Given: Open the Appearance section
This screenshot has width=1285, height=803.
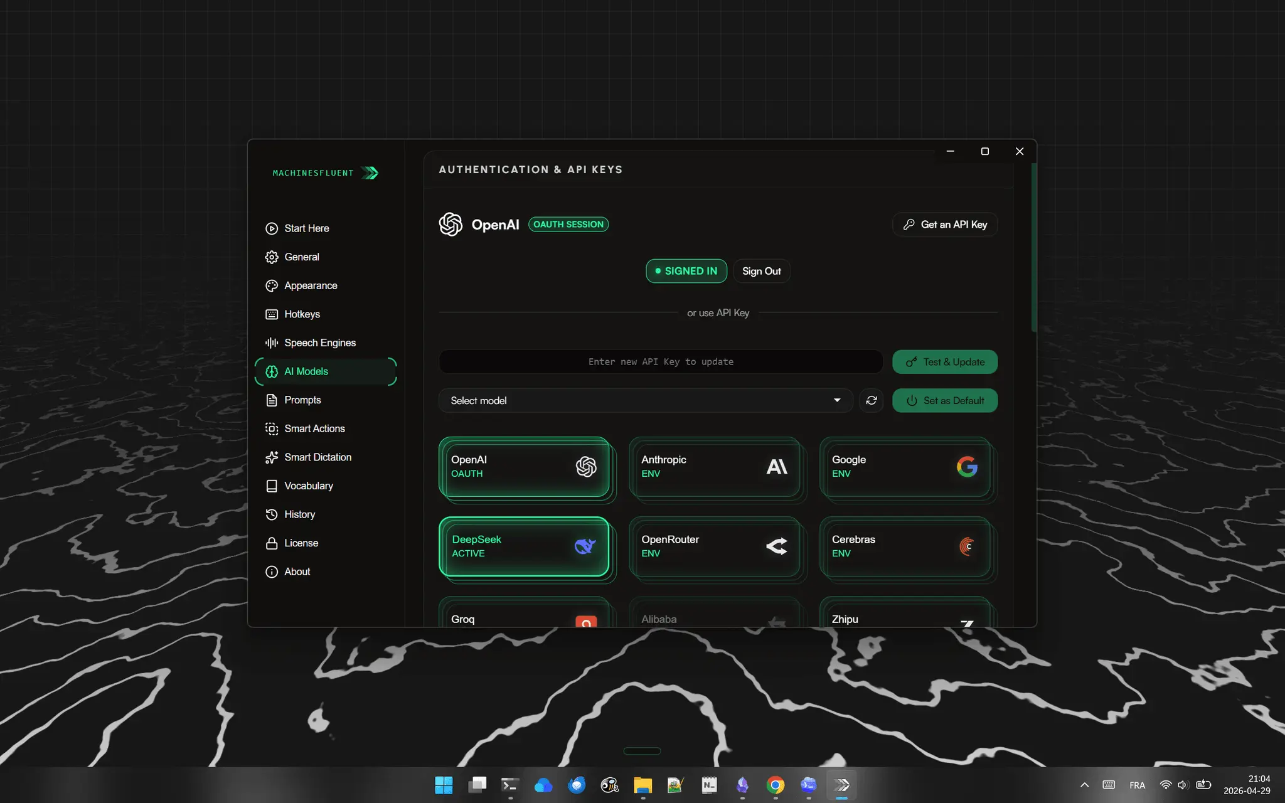Looking at the screenshot, I should 326,285.
